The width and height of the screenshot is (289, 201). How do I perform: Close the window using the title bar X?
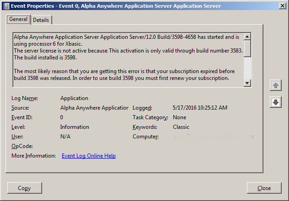(282, 6)
